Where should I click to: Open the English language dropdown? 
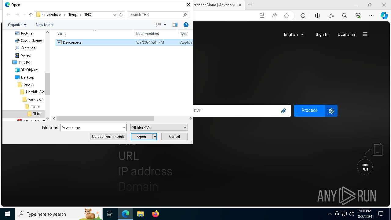pyautogui.click(x=294, y=34)
